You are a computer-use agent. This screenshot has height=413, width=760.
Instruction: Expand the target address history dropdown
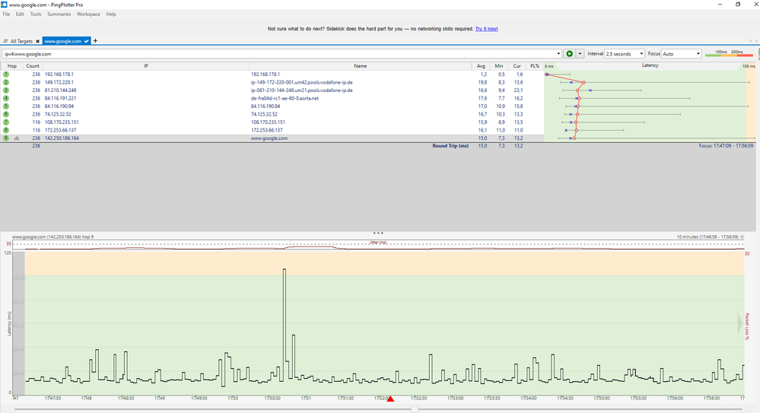pyautogui.click(x=558, y=54)
